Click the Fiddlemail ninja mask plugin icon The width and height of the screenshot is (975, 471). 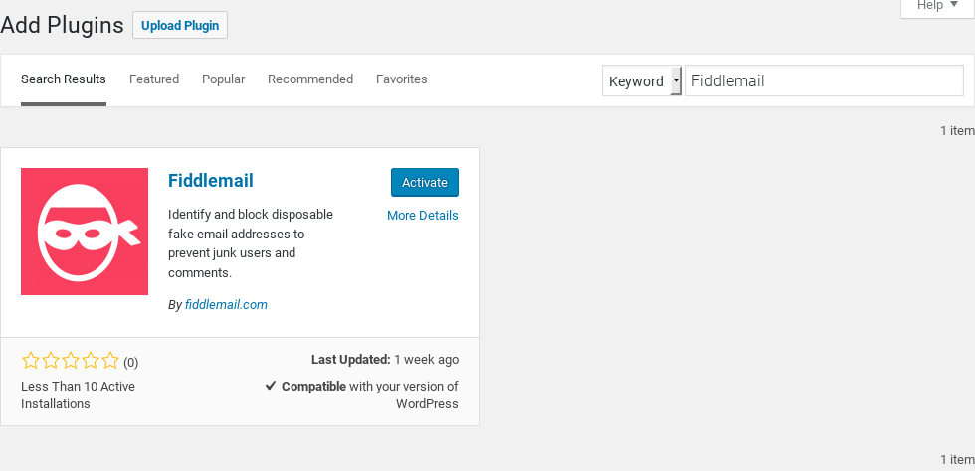point(85,232)
